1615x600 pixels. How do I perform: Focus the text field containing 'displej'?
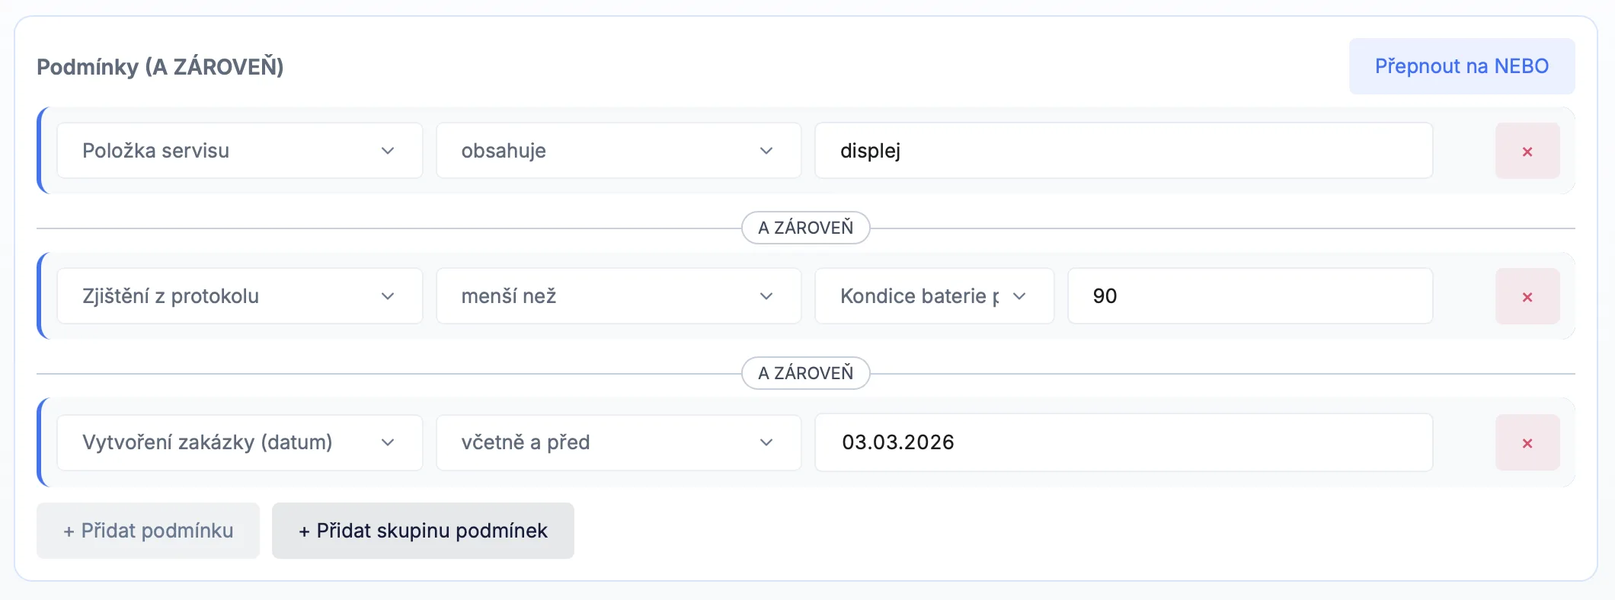coord(1123,151)
